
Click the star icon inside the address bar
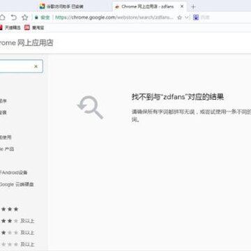coord(179,17)
